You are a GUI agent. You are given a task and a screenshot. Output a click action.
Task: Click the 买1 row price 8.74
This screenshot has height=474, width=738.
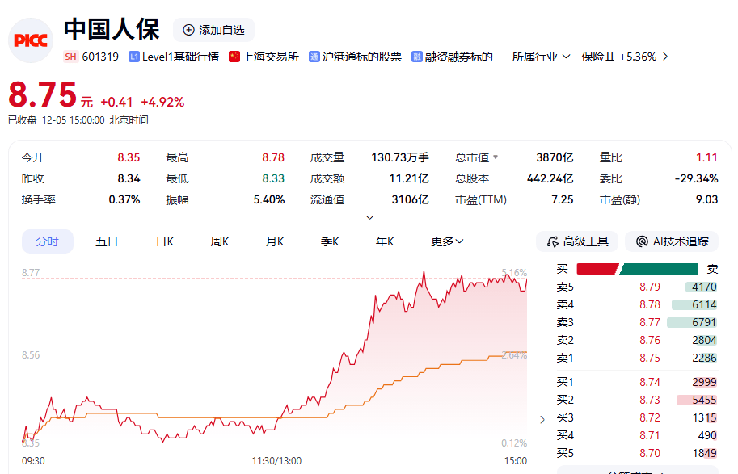tap(650, 382)
